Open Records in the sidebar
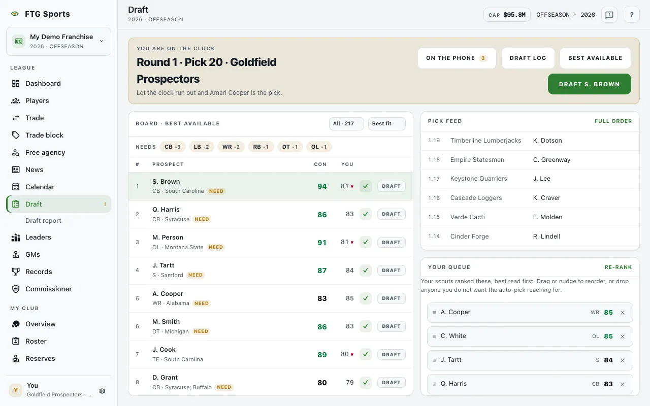The image size is (650, 406). tap(58, 272)
